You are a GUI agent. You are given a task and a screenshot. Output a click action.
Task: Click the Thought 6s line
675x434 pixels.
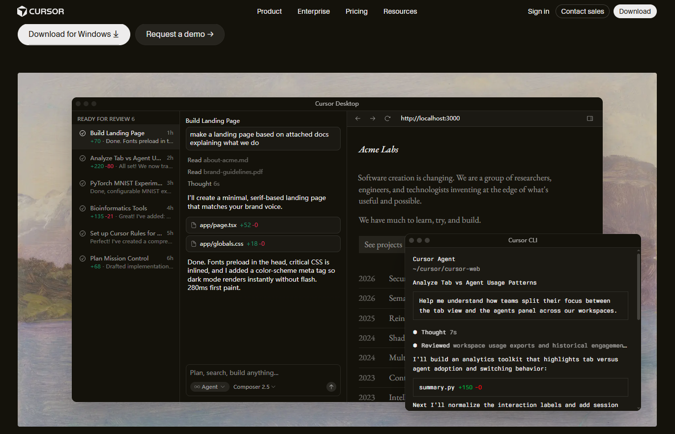tap(204, 184)
